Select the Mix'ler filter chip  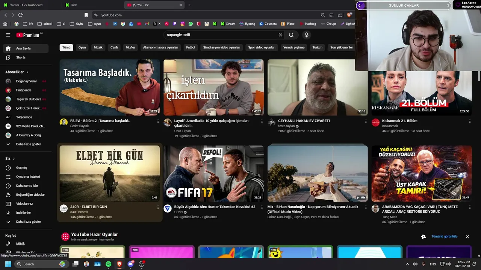(x=130, y=48)
